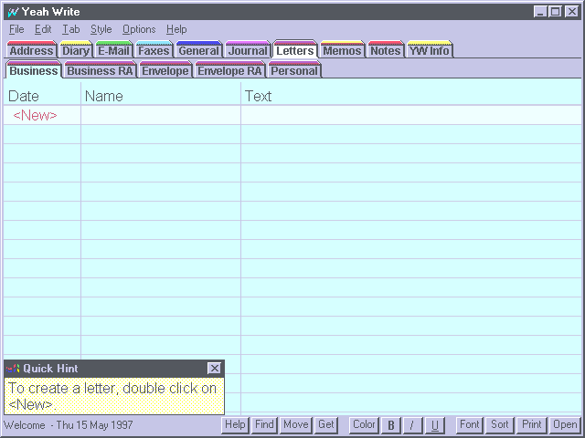Click the <New> entry in Date column
This screenshot has width=585, height=438.
pyautogui.click(x=35, y=116)
